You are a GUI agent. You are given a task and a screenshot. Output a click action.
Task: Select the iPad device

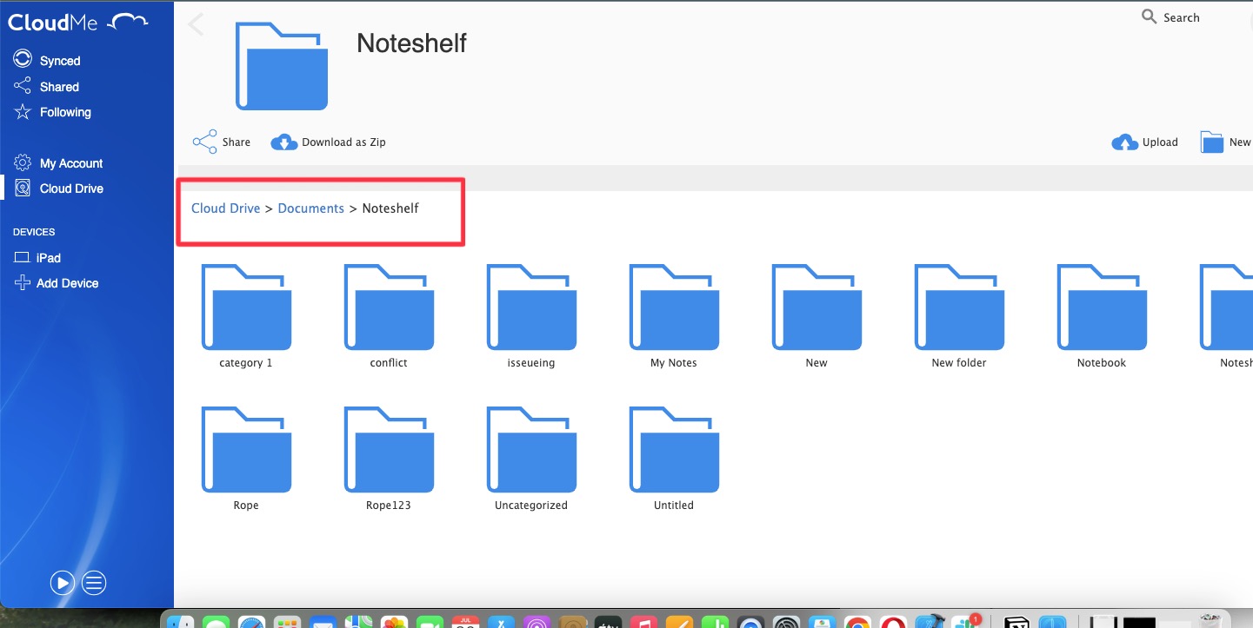tap(37, 258)
